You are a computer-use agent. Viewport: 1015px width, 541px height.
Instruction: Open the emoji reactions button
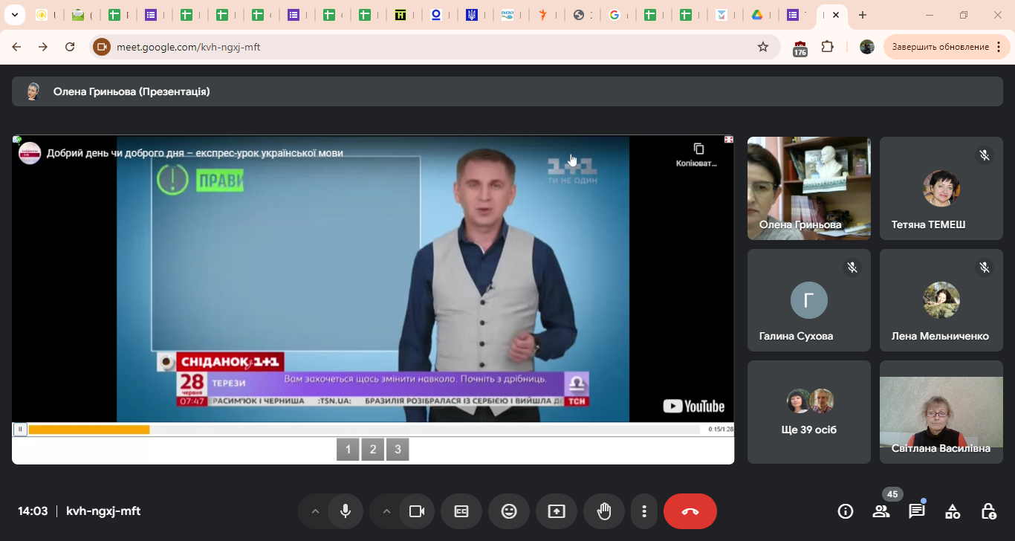click(x=509, y=511)
